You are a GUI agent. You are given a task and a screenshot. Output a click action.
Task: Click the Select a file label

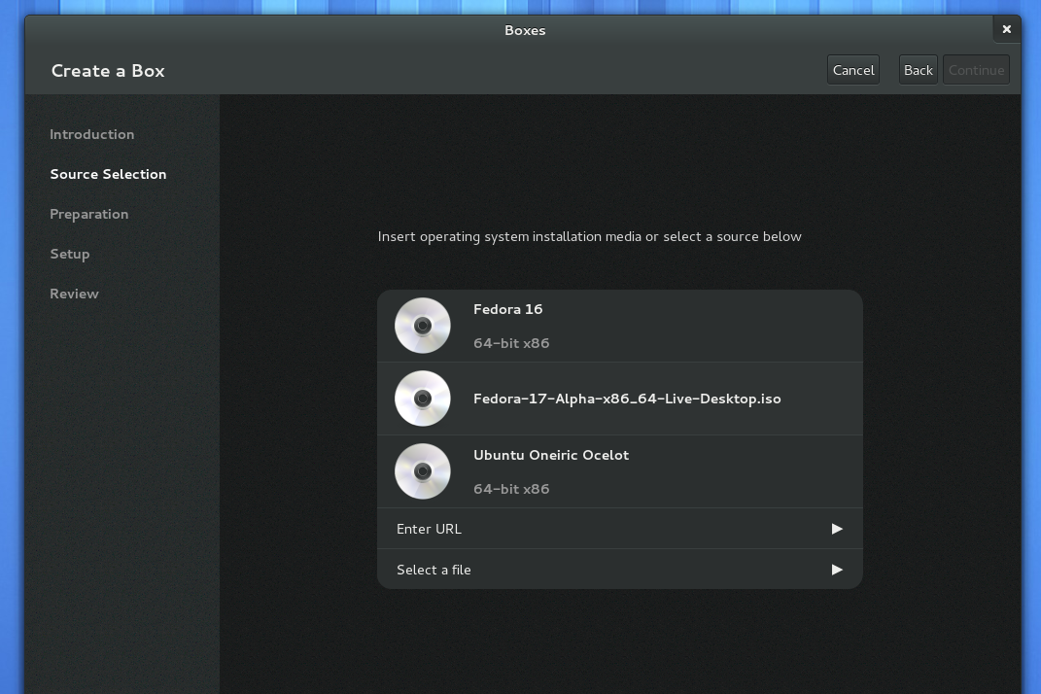coord(434,570)
